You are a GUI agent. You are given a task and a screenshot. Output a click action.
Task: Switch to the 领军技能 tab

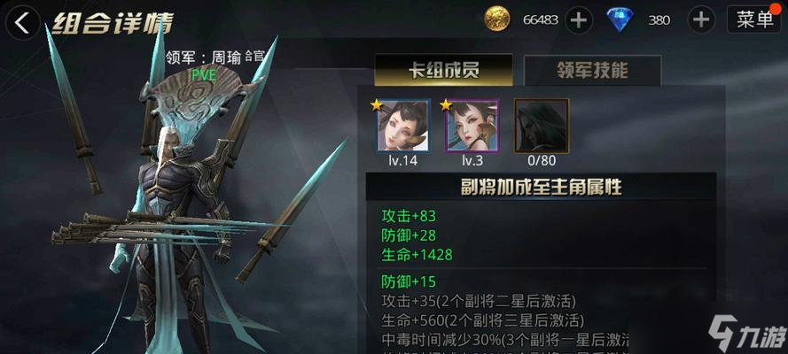pos(592,70)
